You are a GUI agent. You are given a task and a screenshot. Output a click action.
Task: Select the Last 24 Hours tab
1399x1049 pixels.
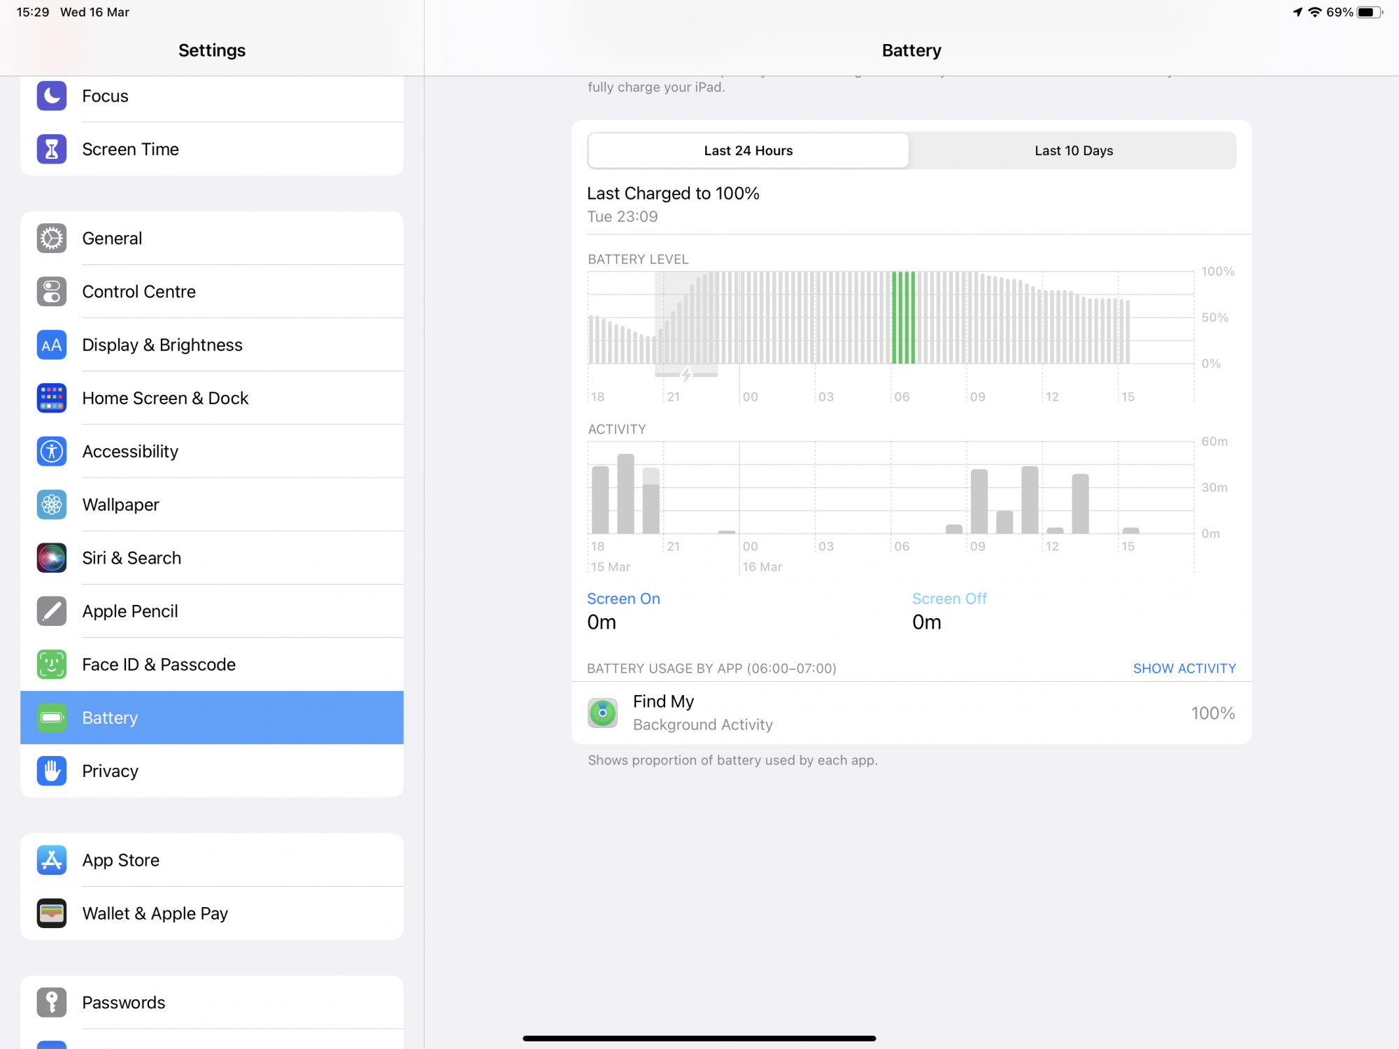(748, 150)
